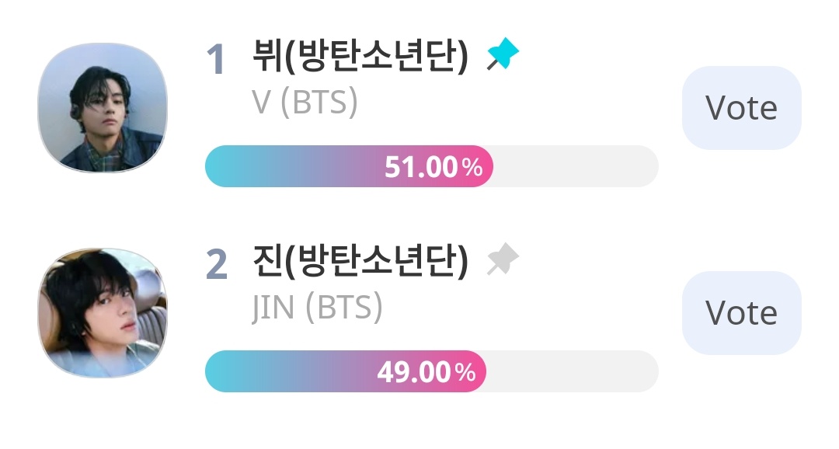
Task: Open V's profile photo thumbnail
Action: pyautogui.click(x=103, y=107)
